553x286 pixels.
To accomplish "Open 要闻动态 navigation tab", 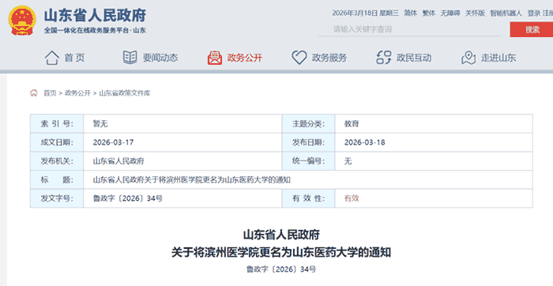I will pos(160,58).
